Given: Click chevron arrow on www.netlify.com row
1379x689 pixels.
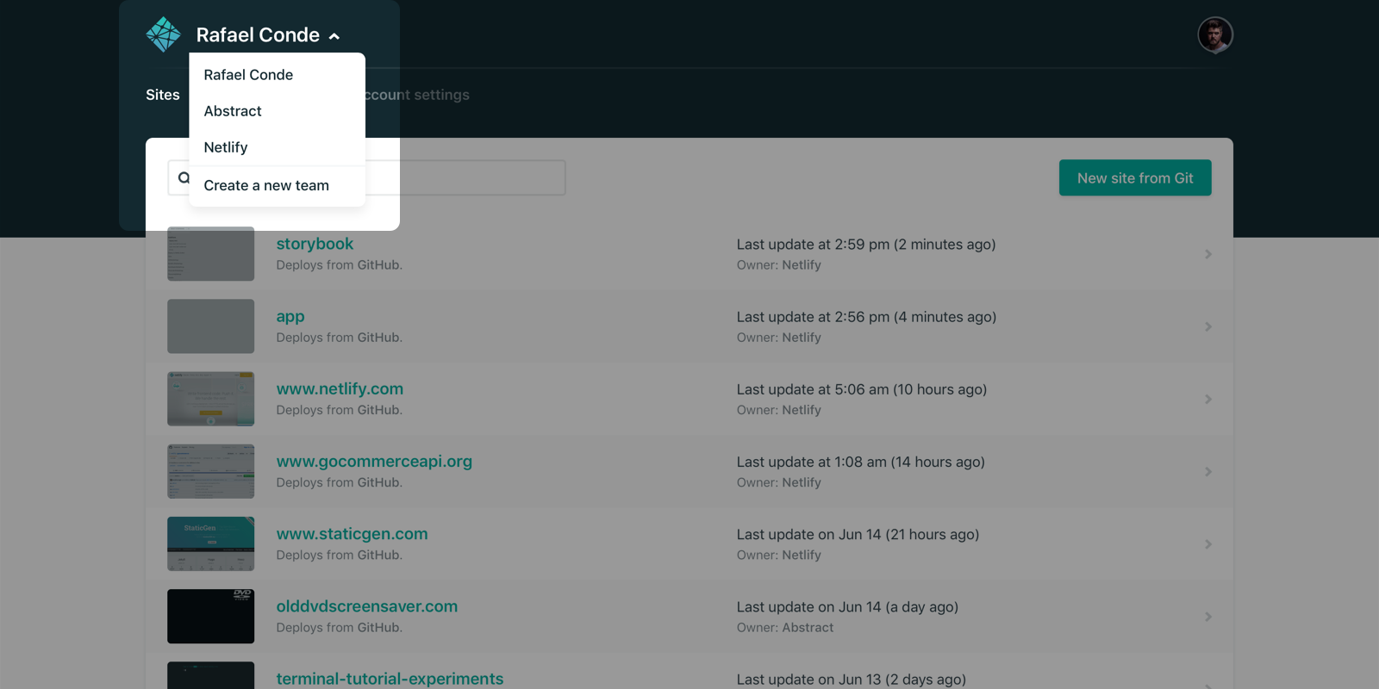Looking at the screenshot, I should pos(1207,399).
